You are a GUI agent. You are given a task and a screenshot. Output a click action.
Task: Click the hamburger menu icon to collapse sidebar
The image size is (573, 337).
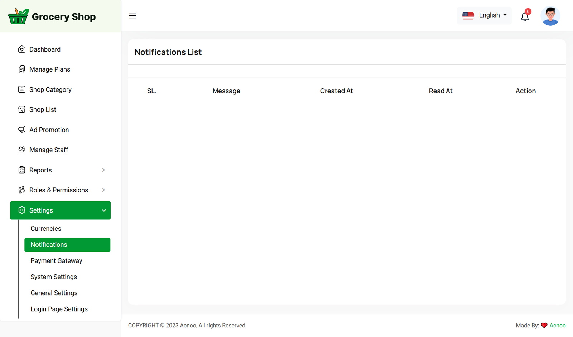click(133, 16)
